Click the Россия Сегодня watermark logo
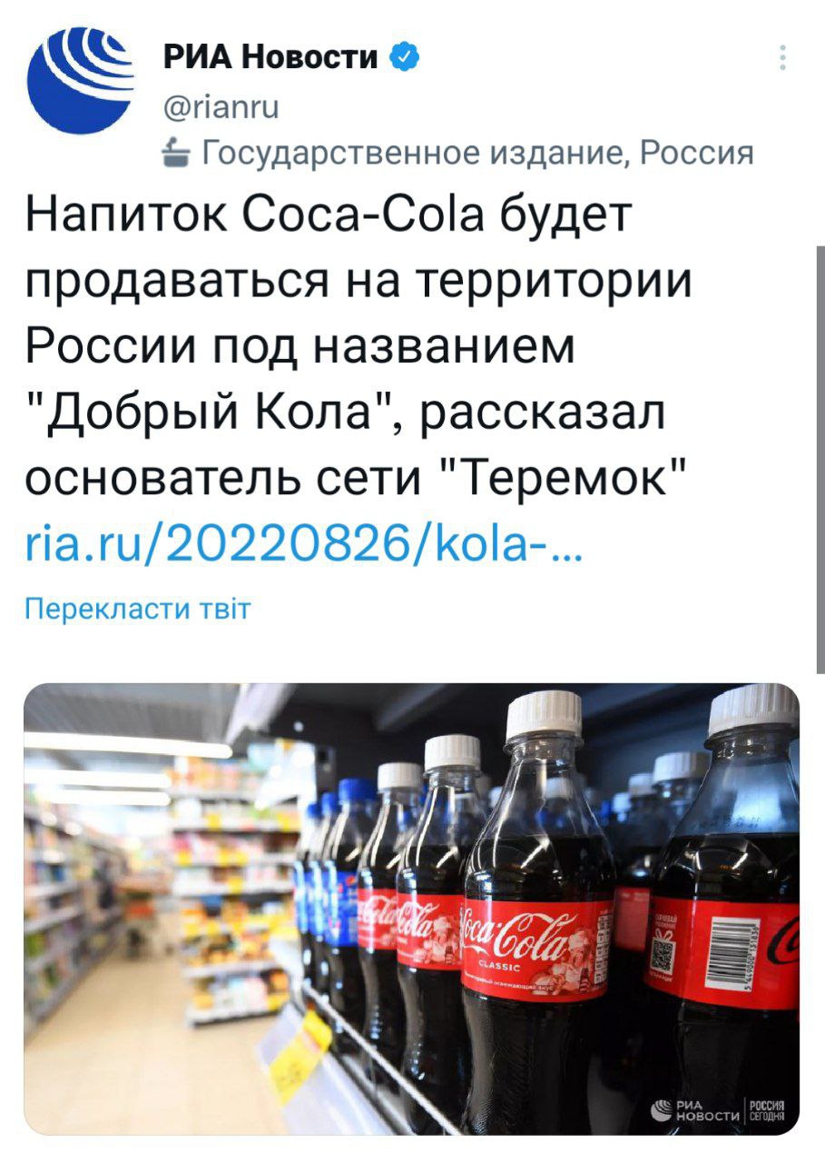825x1163 pixels. click(764, 1108)
